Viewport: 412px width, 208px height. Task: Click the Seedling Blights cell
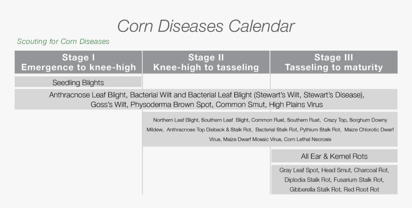click(x=78, y=82)
